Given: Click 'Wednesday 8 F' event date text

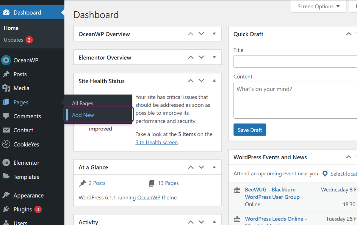Looking at the screenshot, I should pyautogui.click(x=339, y=190).
